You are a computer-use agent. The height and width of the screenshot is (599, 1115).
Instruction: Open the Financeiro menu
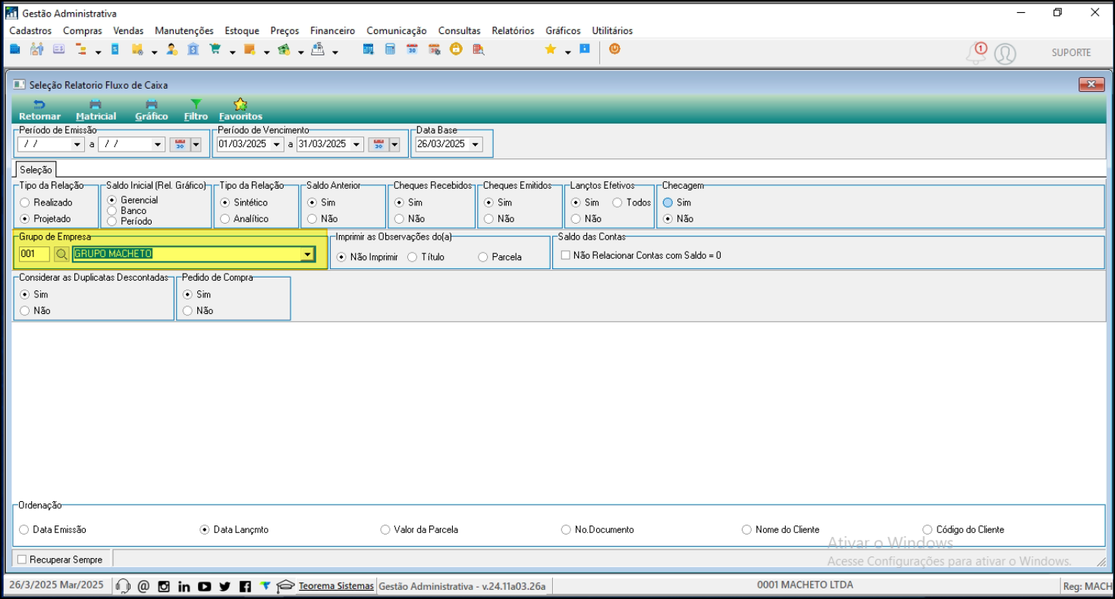332,30
